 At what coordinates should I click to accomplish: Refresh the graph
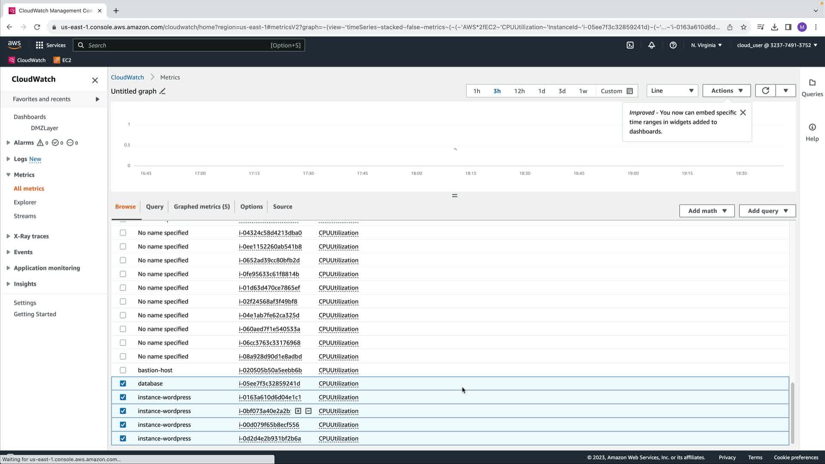click(x=765, y=91)
